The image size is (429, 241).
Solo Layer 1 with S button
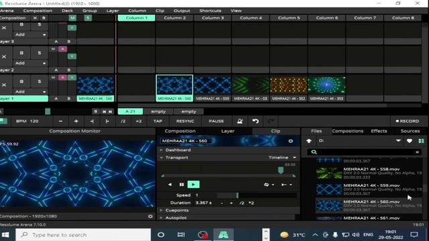(39, 82)
